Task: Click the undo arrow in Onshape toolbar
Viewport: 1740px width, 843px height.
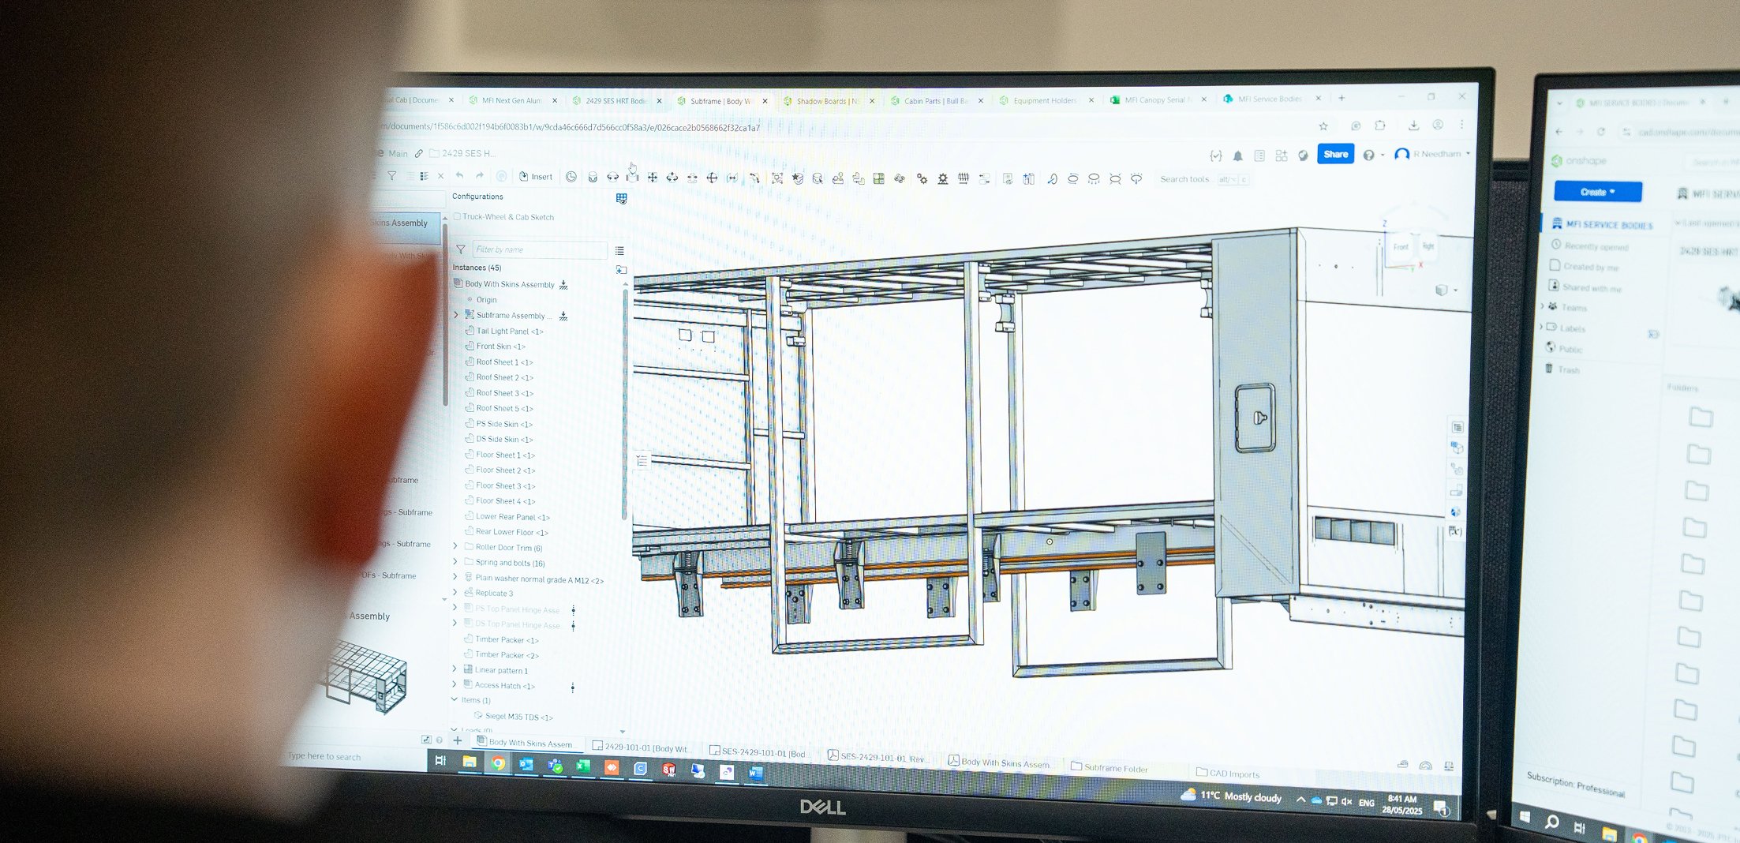Action: tap(460, 176)
